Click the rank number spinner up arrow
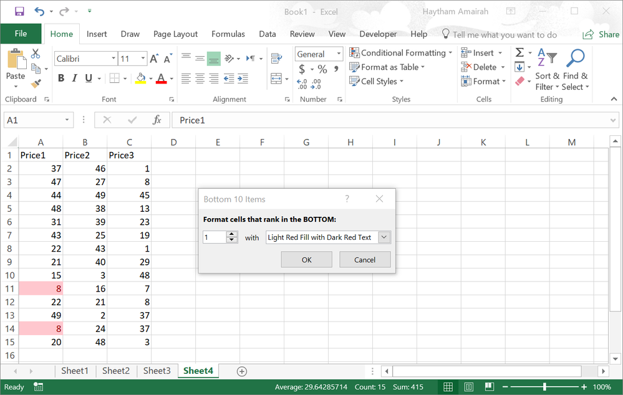This screenshot has width=623, height=395. click(x=231, y=234)
